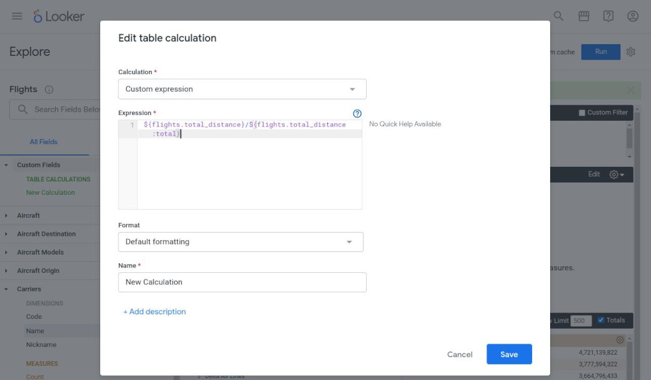Collapse the Carriers view

click(x=7, y=289)
